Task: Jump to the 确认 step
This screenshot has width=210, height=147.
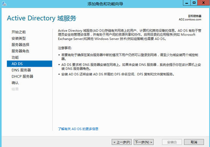Action: [15, 83]
